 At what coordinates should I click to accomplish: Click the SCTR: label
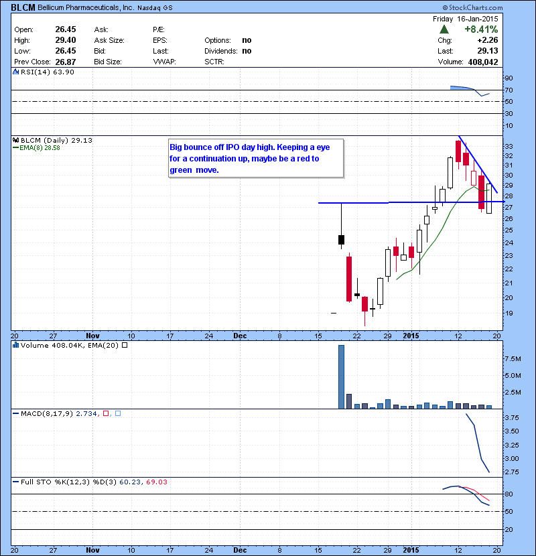pos(214,62)
